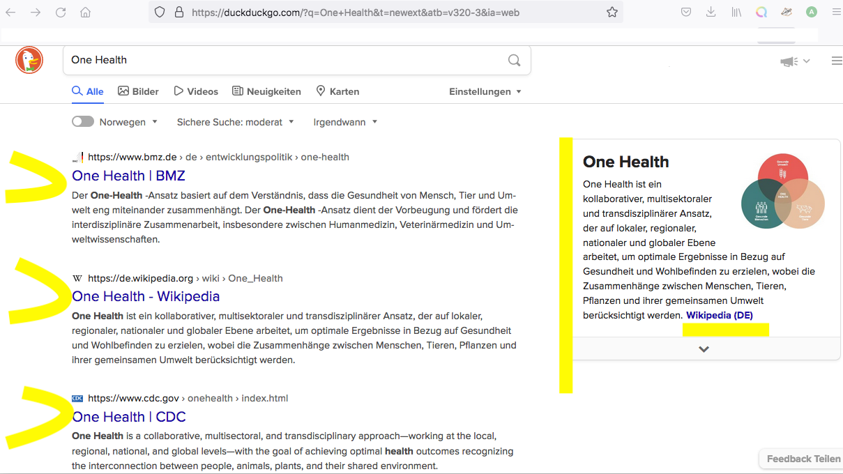Click the bmz.de result favicon

77,157
